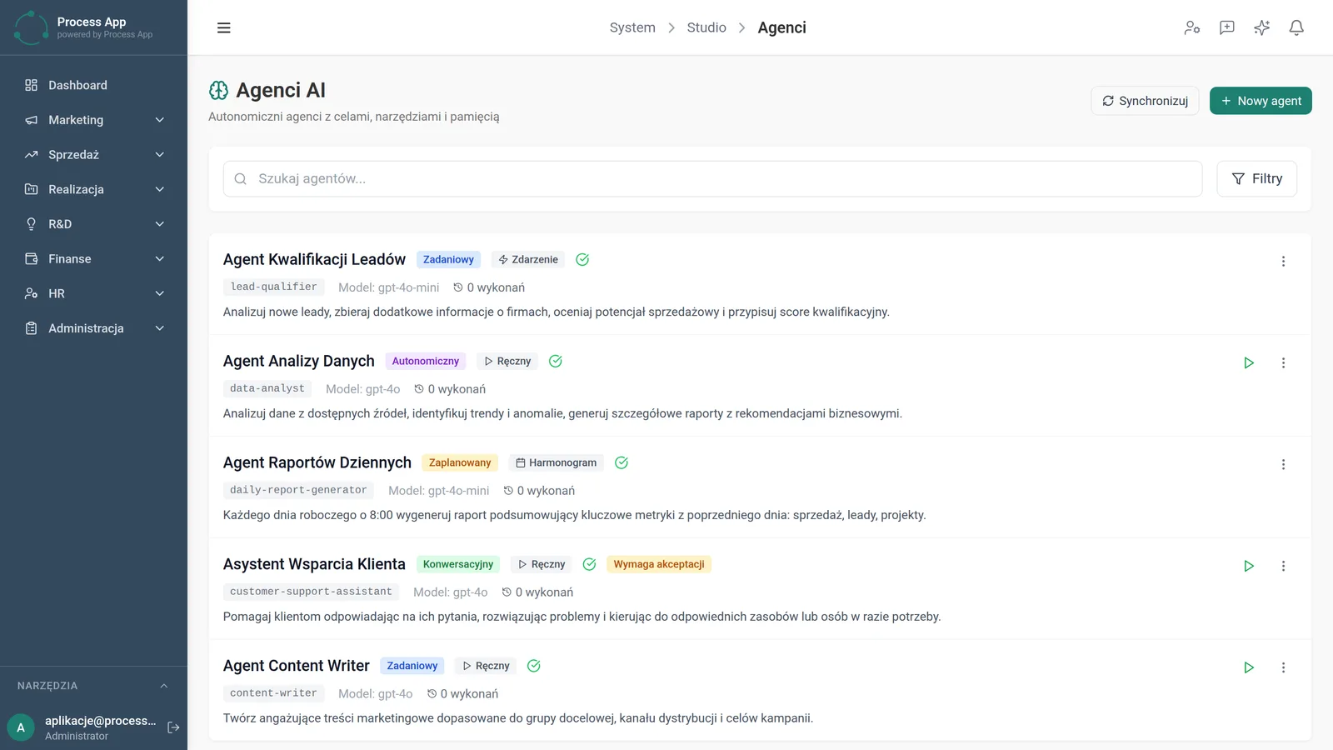The image size is (1333, 750).
Task: Click the customer-support-assistant slug tag
Action: click(x=311, y=592)
